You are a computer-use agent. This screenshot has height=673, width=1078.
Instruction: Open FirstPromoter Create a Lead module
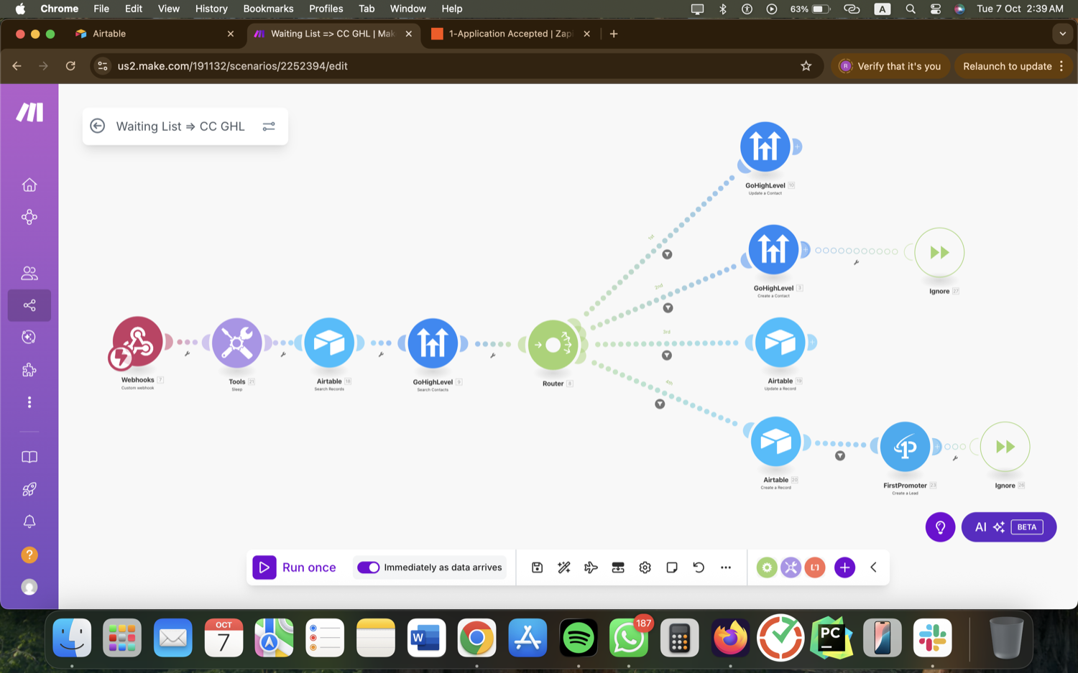pos(905,447)
